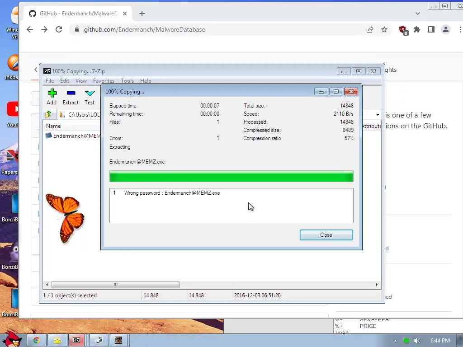Expand the Chrome tab search chevron
The image size is (463, 347).
(x=417, y=14)
